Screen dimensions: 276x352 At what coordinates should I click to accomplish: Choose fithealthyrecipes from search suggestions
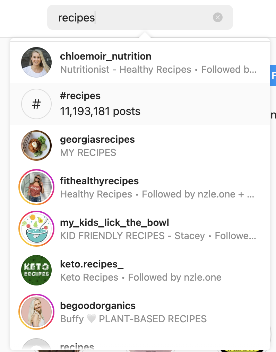click(x=99, y=181)
